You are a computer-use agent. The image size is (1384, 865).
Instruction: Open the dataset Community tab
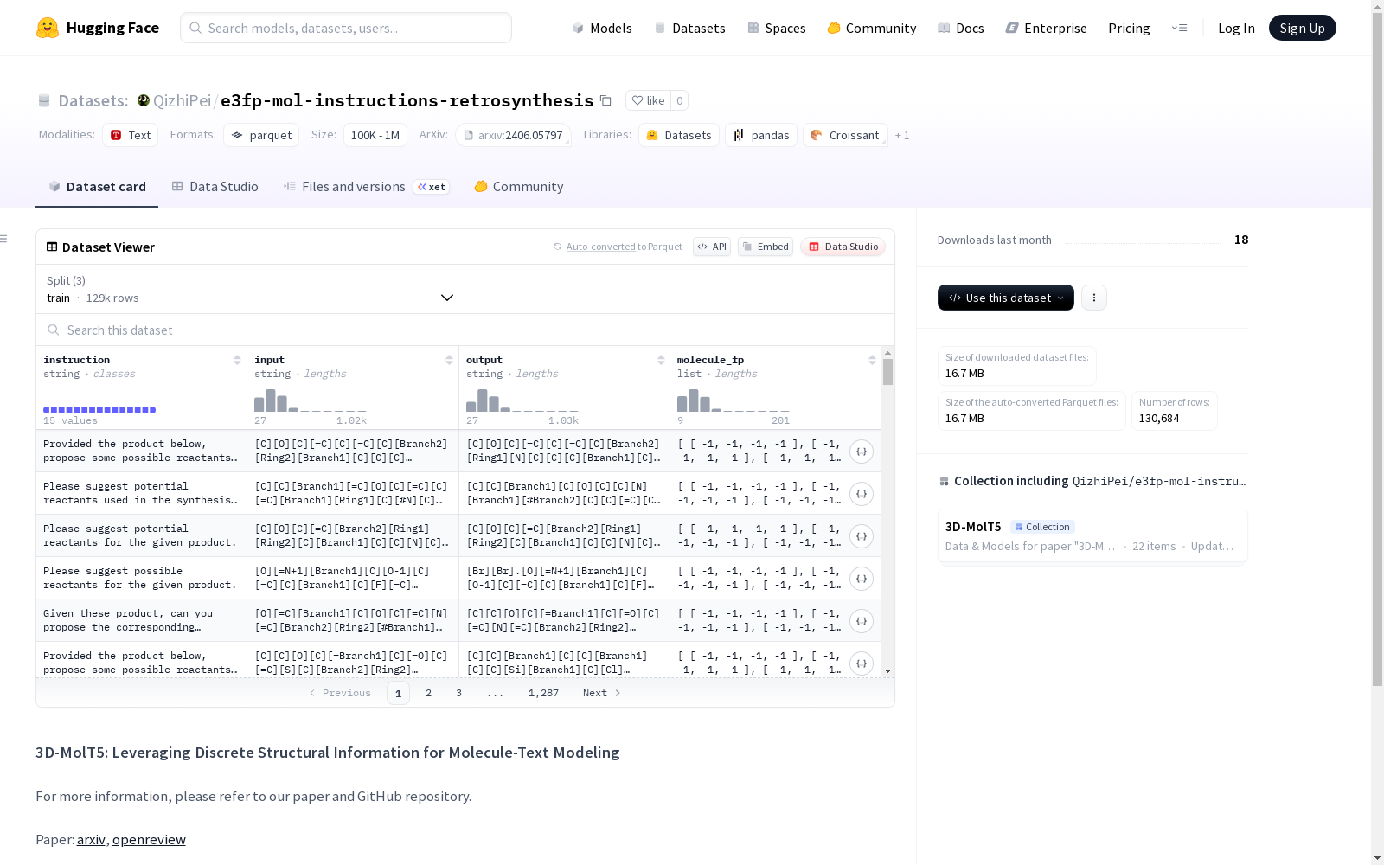(519, 186)
